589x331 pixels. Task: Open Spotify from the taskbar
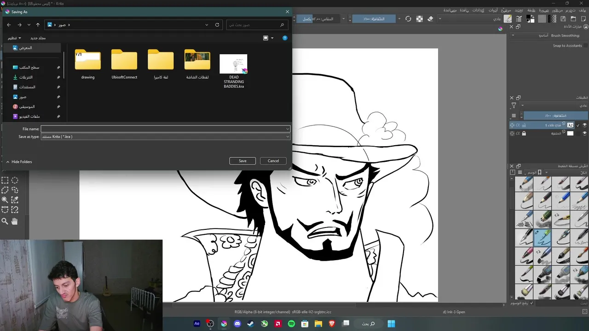[x=291, y=324]
